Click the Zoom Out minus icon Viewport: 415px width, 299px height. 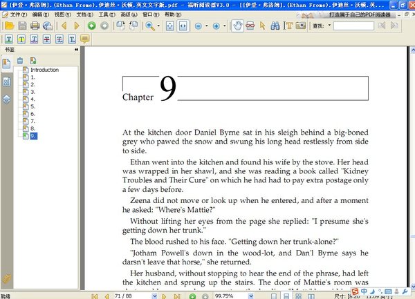click(x=199, y=26)
